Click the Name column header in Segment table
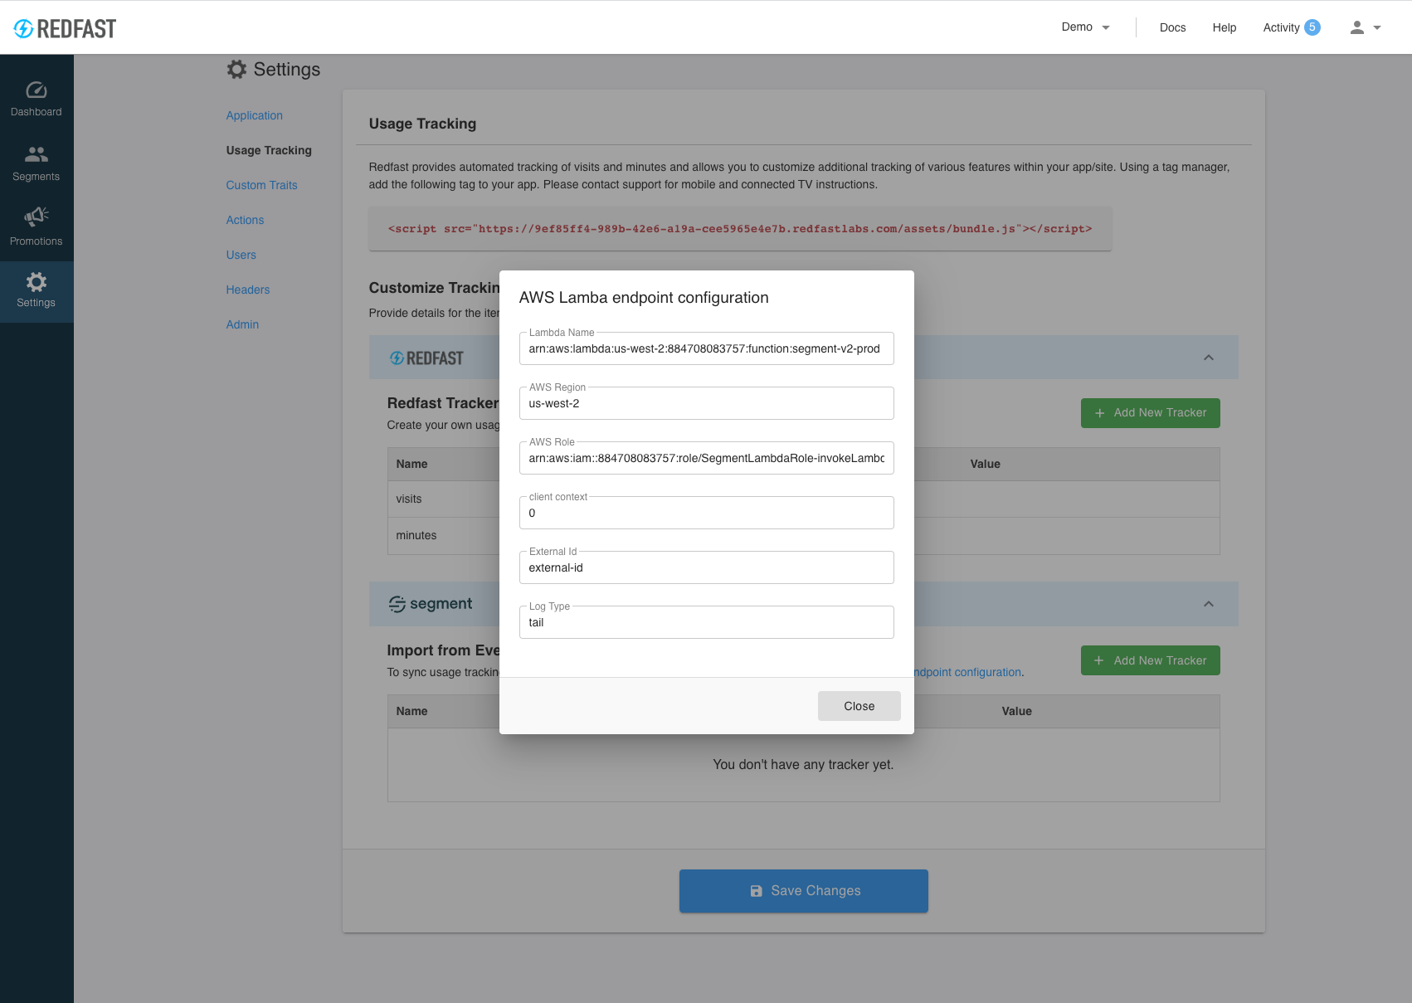1412x1003 pixels. point(411,711)
